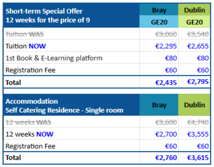Select the Dublin accommodation total €3,615
The width and height of the screenshot is (214, 167).
tap(198, 158)
